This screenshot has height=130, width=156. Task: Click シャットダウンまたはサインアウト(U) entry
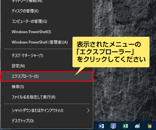click(x=47, y=110)
